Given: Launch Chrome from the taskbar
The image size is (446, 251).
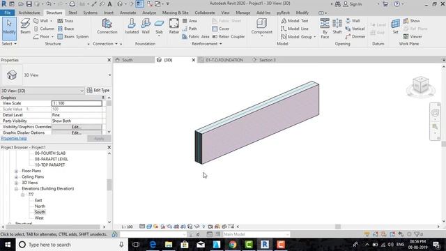Looking at the screenshot, I should [x=233, y=245].
